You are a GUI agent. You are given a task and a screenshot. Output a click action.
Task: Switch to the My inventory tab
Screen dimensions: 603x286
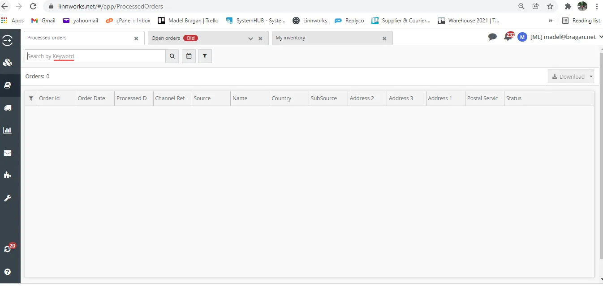pyautogui.click(x=332, y=38)
